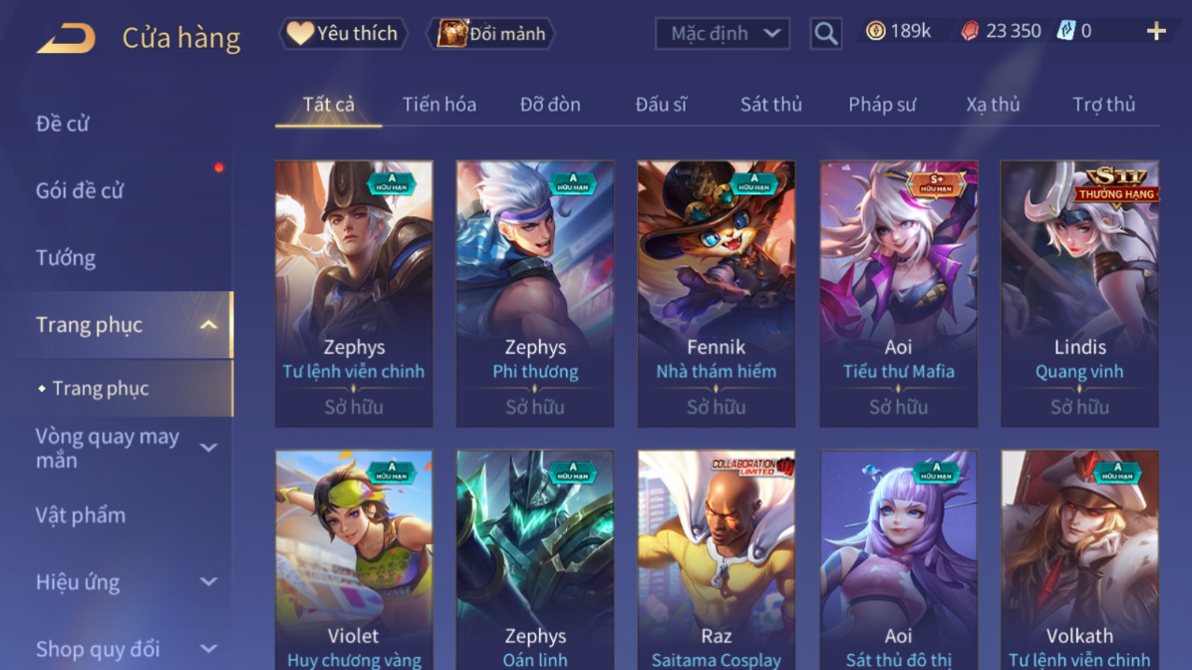Select Aoi Tiểu thư Mafia skin card

click(898, 293)
